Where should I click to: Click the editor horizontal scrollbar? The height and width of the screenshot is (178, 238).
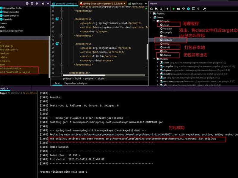pos(84,75)
